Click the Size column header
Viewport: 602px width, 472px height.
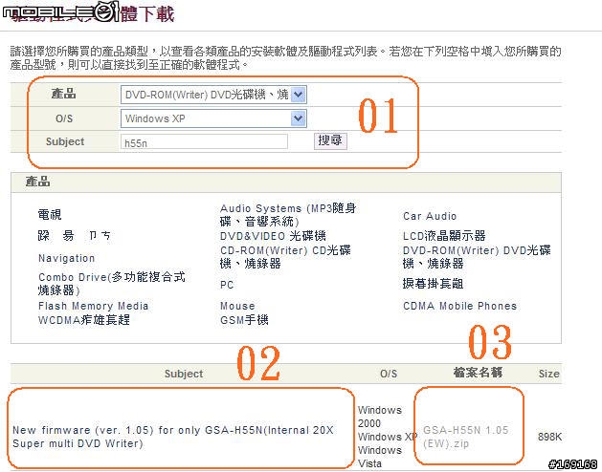click(548, 374)
